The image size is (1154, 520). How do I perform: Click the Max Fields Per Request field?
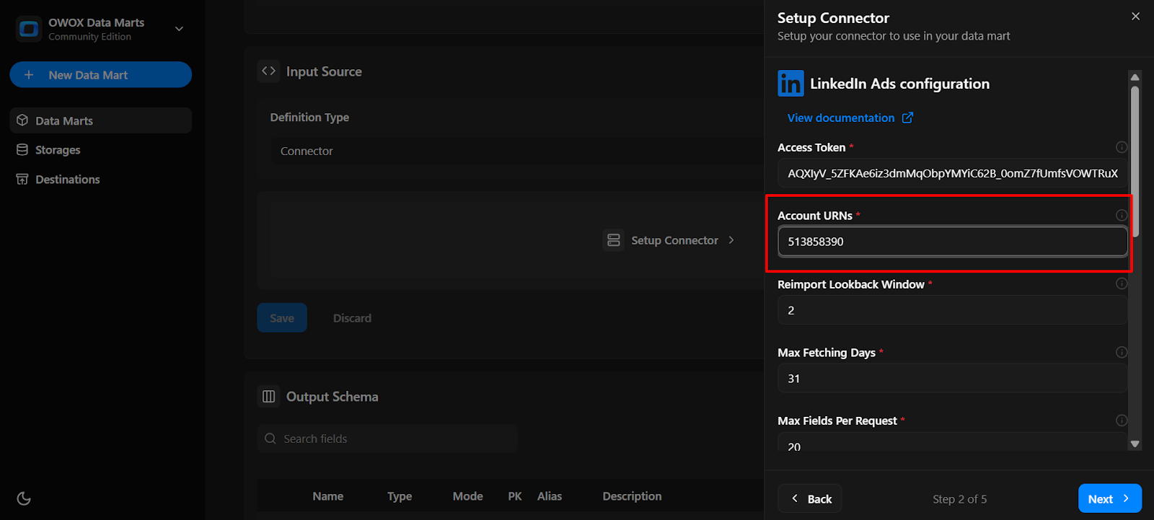click(x=953, y=442)
